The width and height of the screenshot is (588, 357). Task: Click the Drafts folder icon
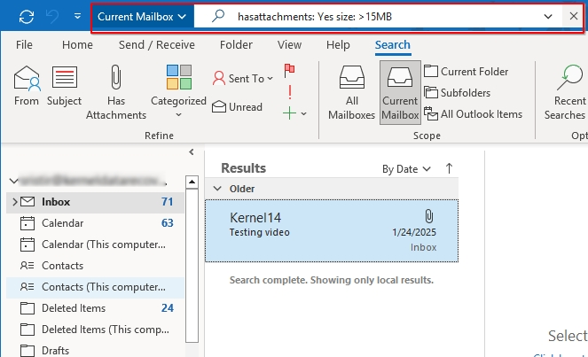coord(27,351)
